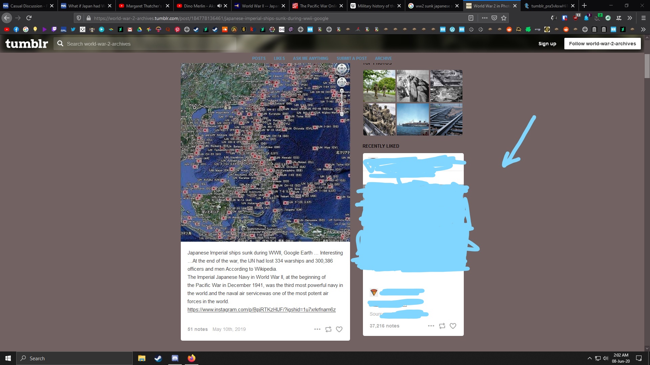Click Follow world-war-2-archives button

pos(602,44)
